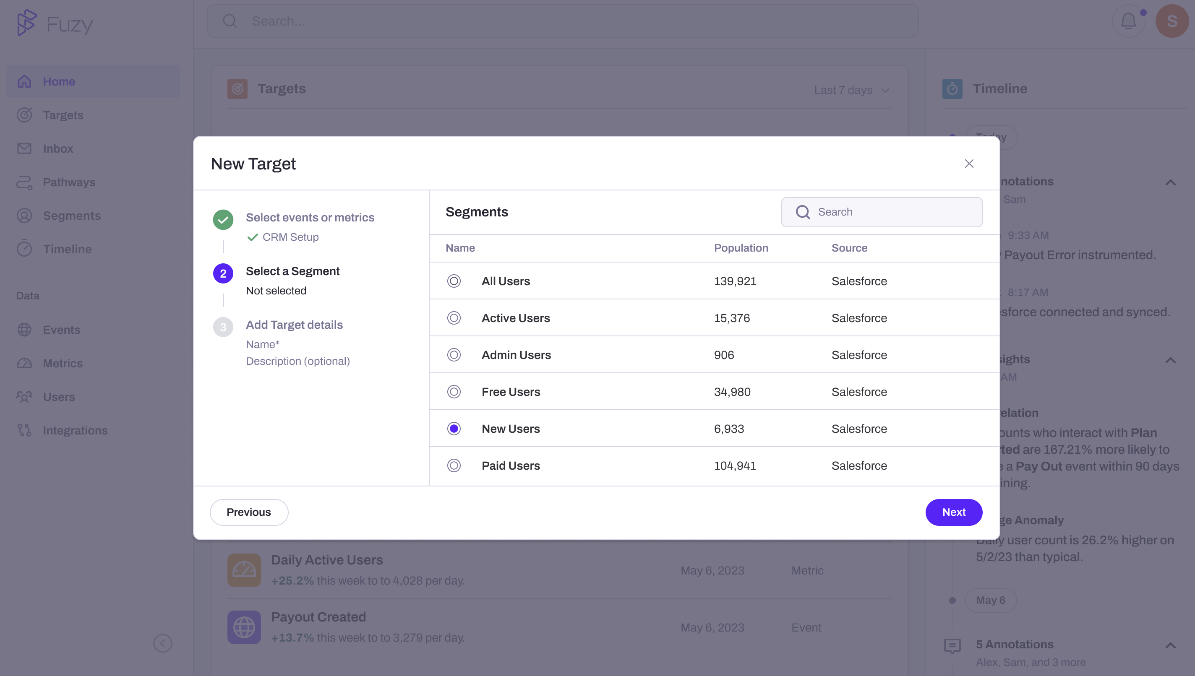Select the Integrations icon in sidebar
Screen dimensions: 1195x676
coord(24,430)
